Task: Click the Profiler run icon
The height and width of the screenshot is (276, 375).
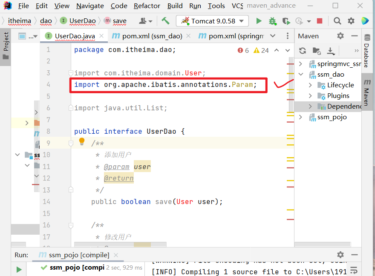Action: coord(299,21)
